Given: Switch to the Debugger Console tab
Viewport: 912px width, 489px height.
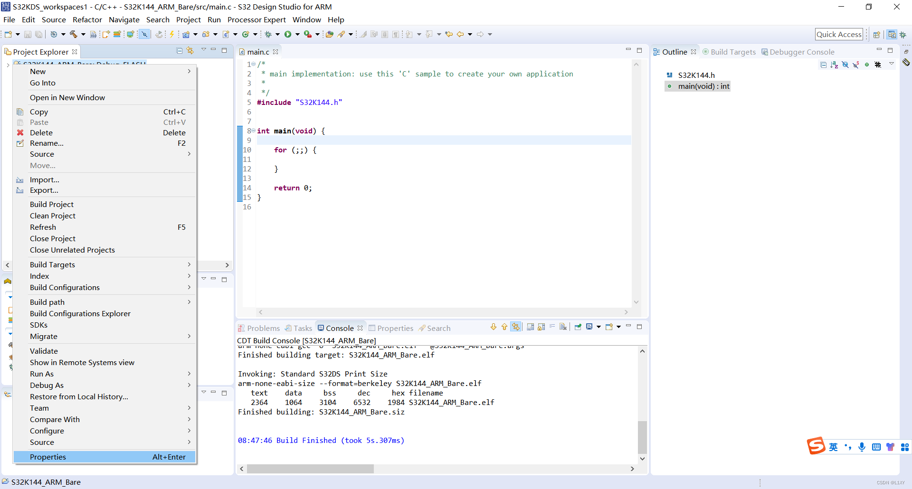Looking at the screenshot, I should click(x=798, y=52).
